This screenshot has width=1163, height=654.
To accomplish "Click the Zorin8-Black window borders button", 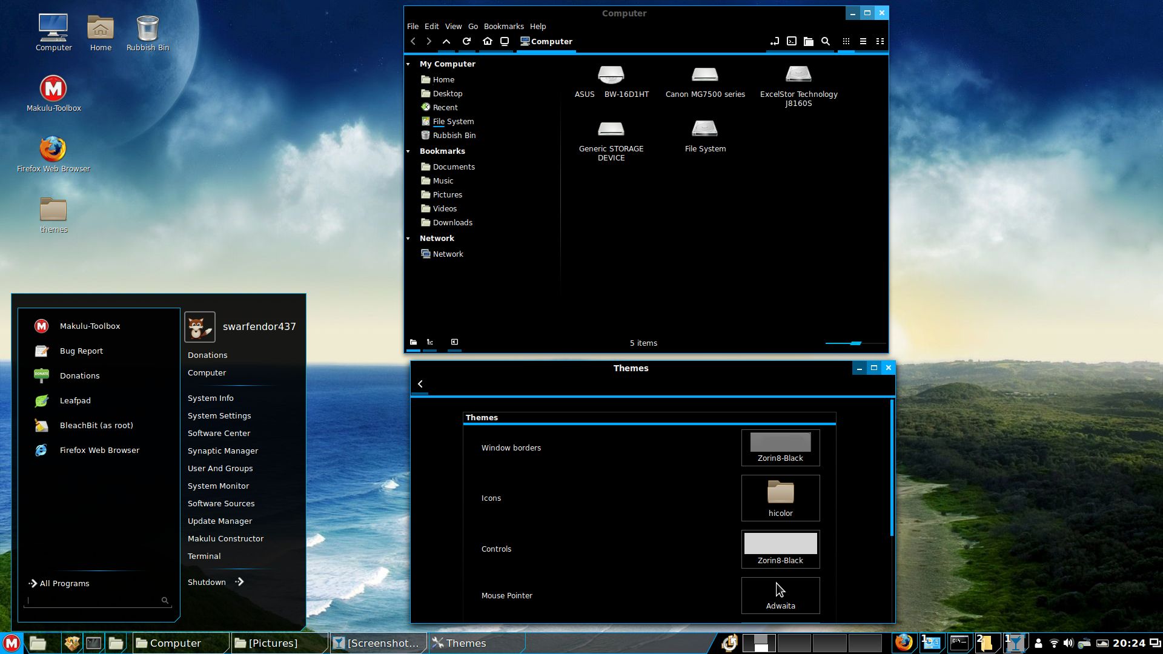I will (x=780, y=448).
